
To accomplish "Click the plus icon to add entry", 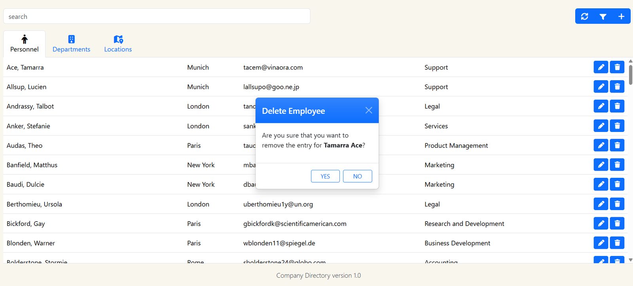I will pyautogui.click(x=621, y=17).
